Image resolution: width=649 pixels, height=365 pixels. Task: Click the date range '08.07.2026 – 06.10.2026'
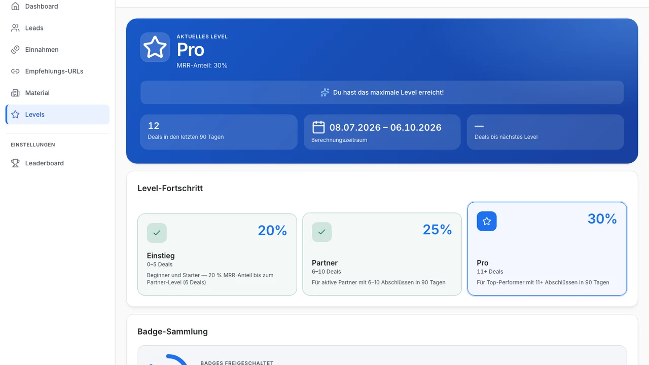pos(385,127)
